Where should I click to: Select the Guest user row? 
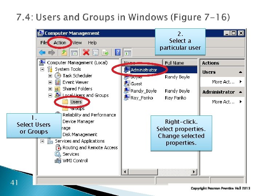pos(136,84)
